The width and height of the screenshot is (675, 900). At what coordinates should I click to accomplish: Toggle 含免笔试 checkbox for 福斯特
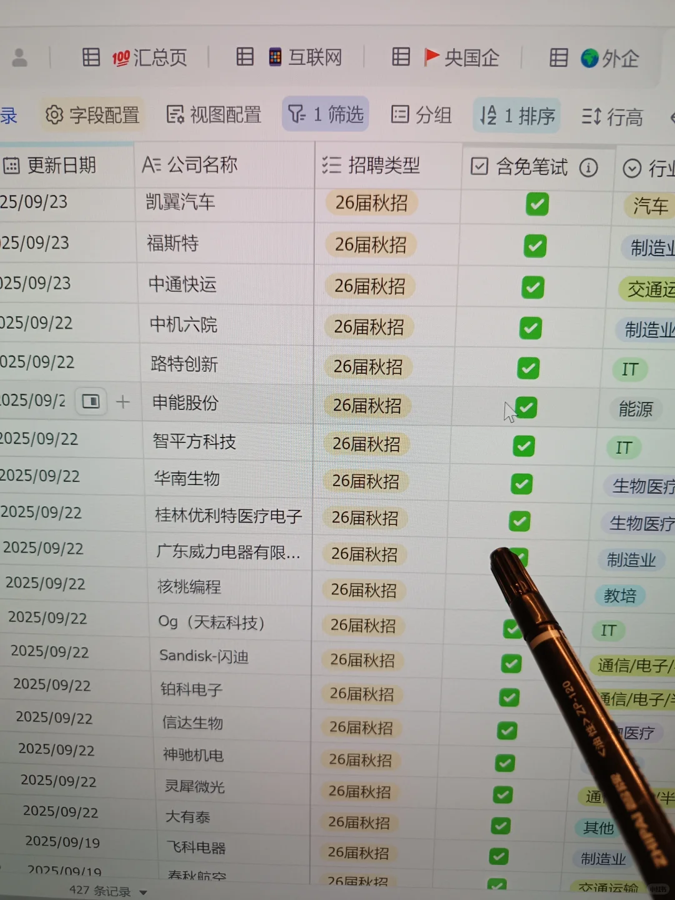point(535,246)
